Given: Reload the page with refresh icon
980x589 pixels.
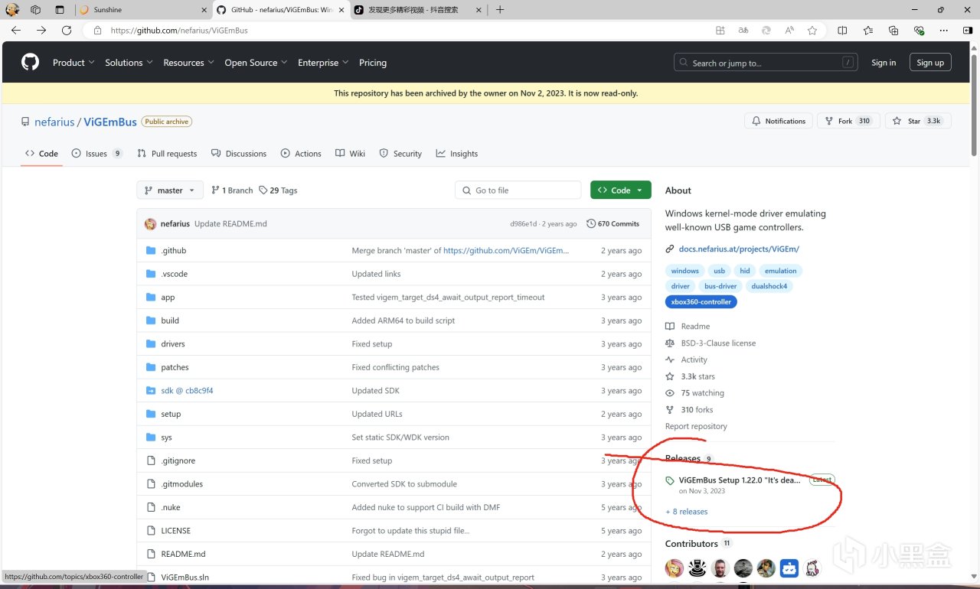Looking at the screenshot, I should pyautogui.click(x=67, y=31).
